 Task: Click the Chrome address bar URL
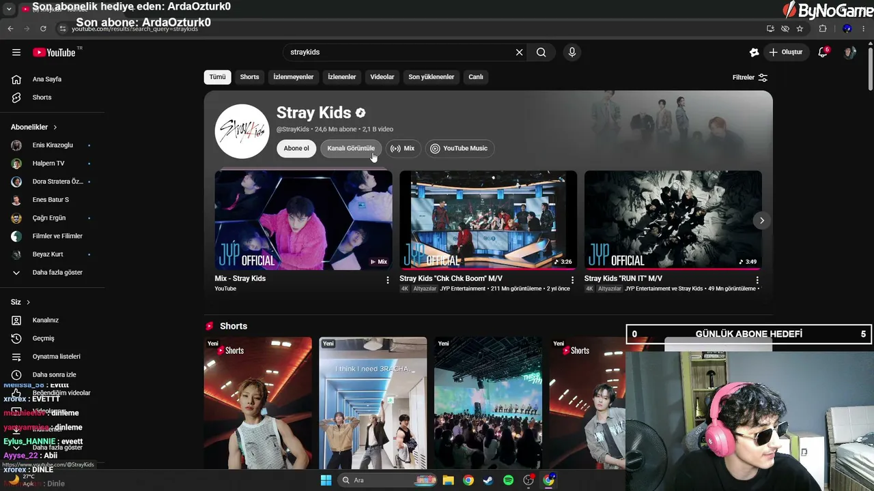coord(135,29)
